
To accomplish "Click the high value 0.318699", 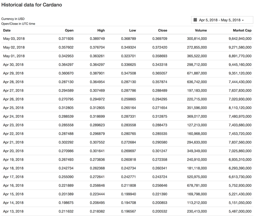I will click(97, 116).
